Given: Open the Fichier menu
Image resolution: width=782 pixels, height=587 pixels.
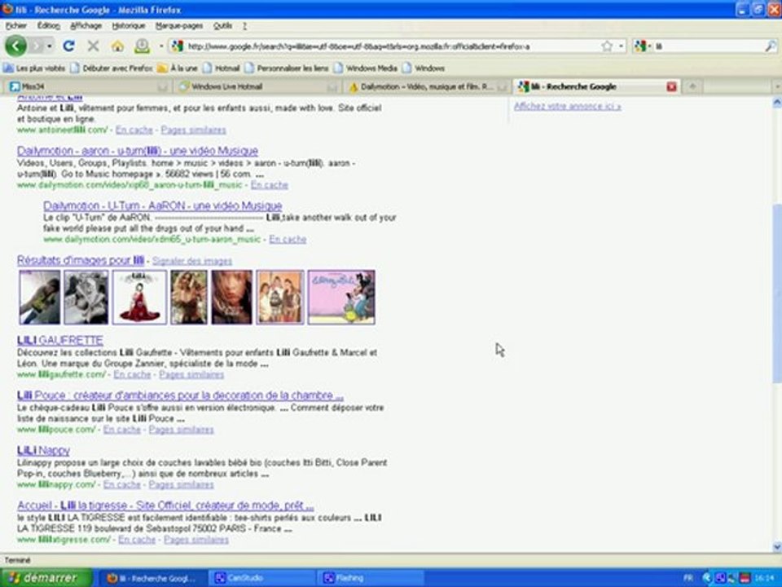Looking at the screenshot, I should [x=16, y=25].
